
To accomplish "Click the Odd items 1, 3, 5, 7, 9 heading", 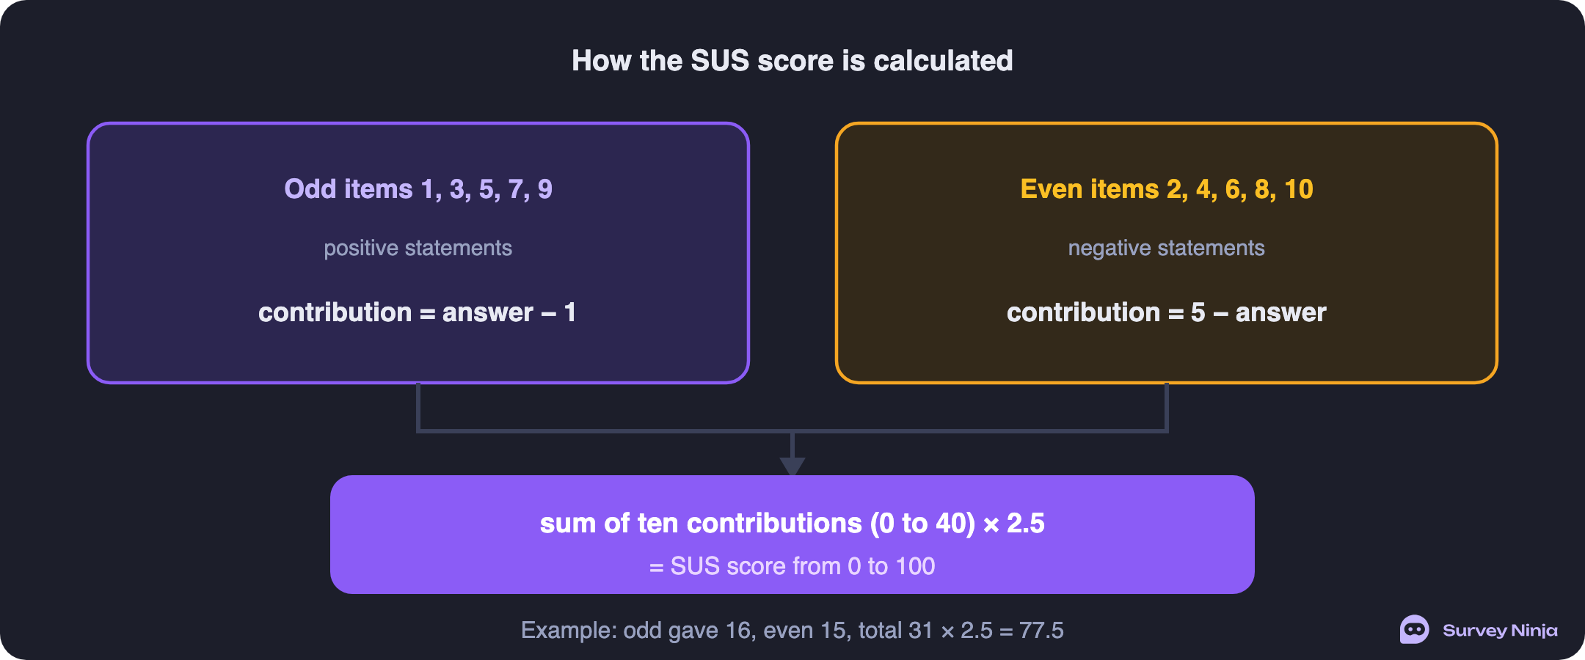I will coord(418,189).
